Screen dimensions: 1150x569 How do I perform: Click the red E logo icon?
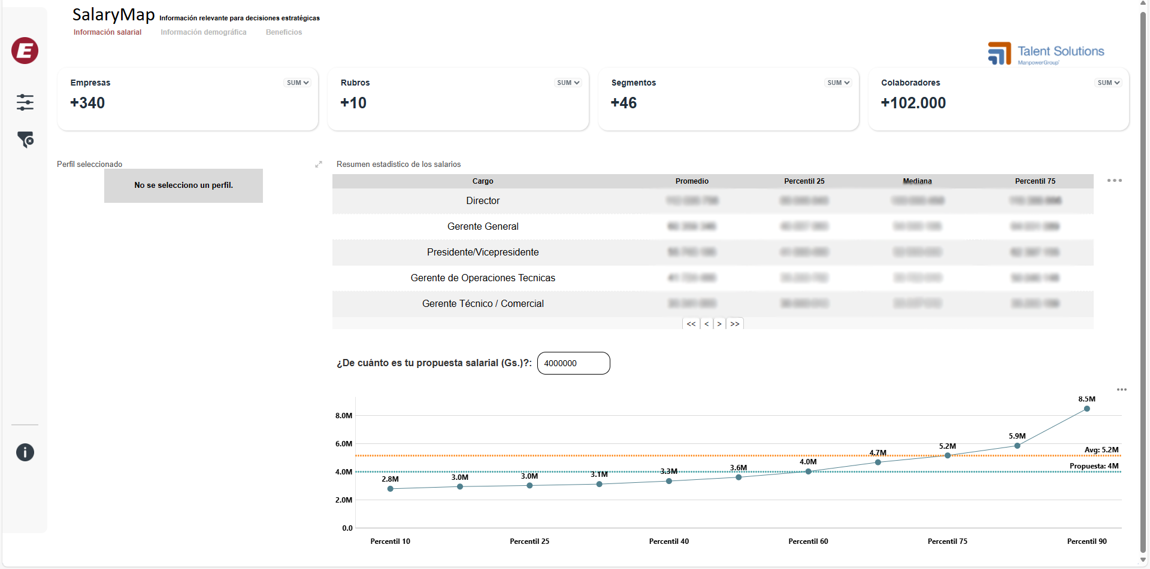(25, 51)
